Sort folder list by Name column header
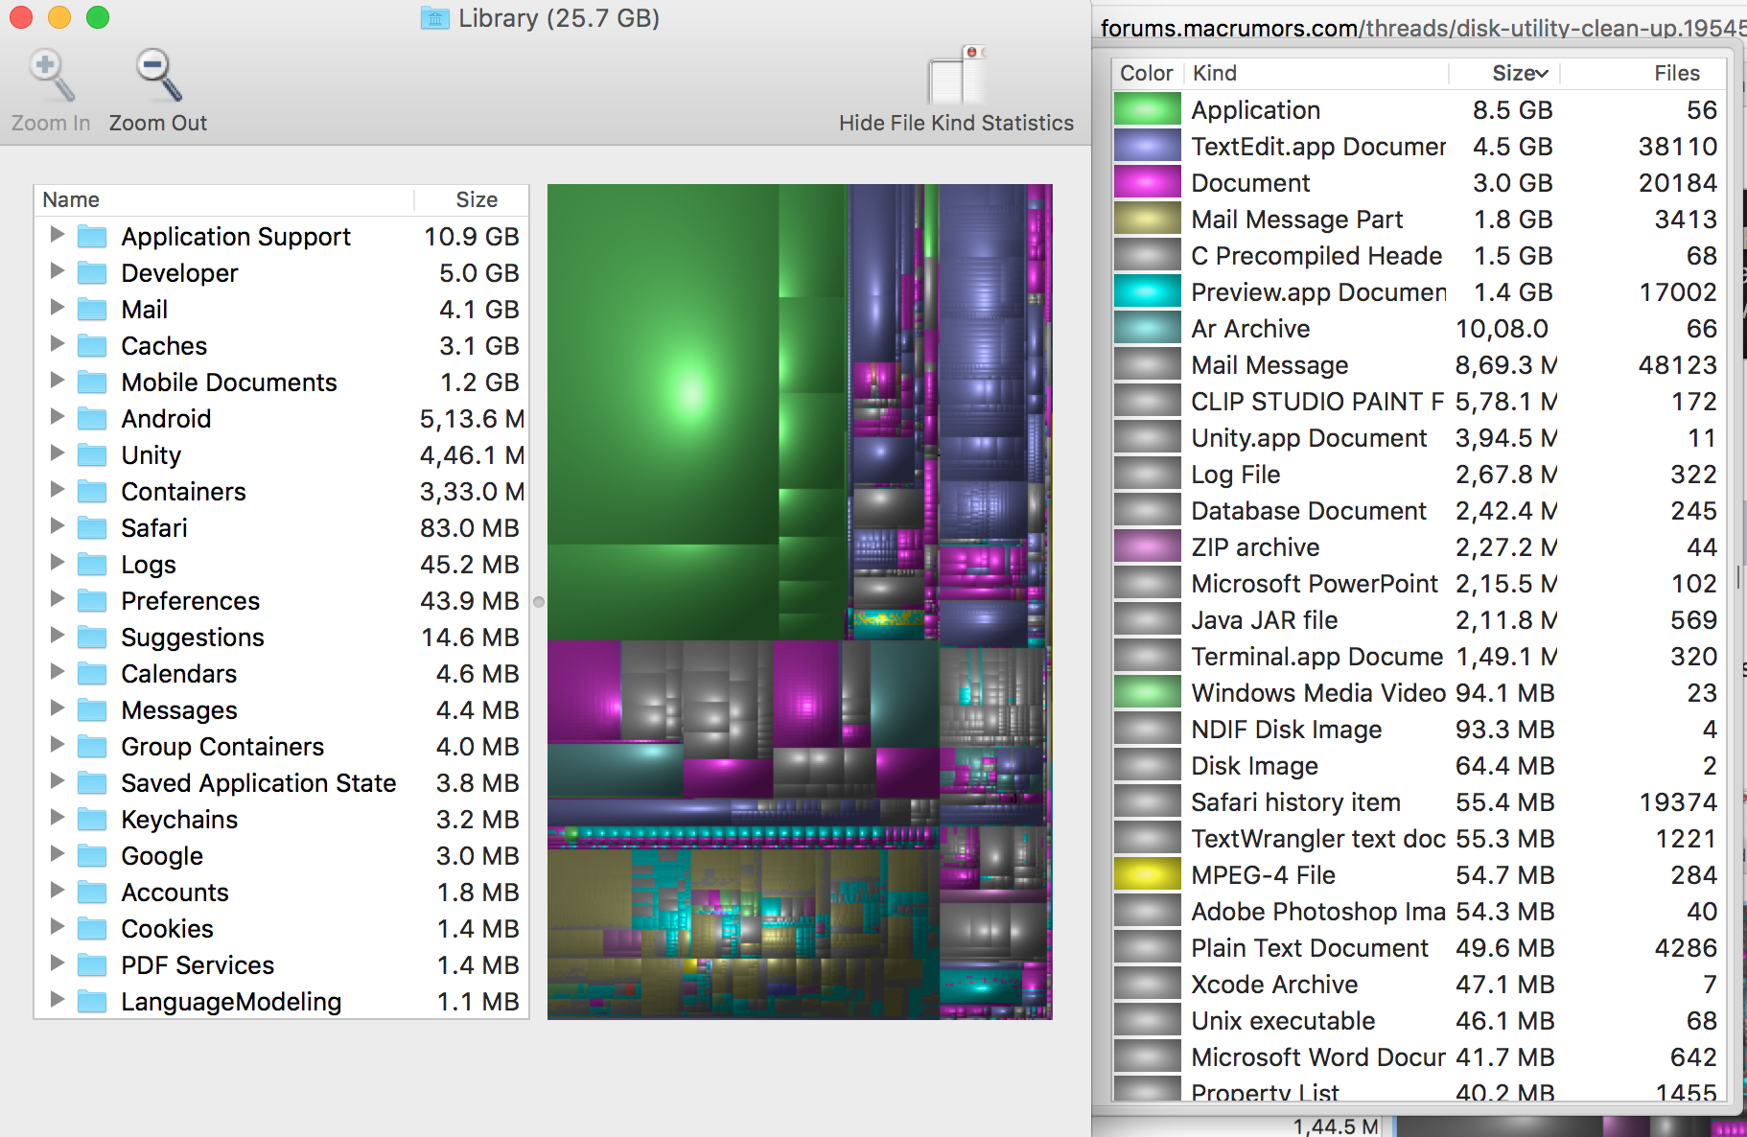This screenshot has height=1137, width=1747. (224, 199)
